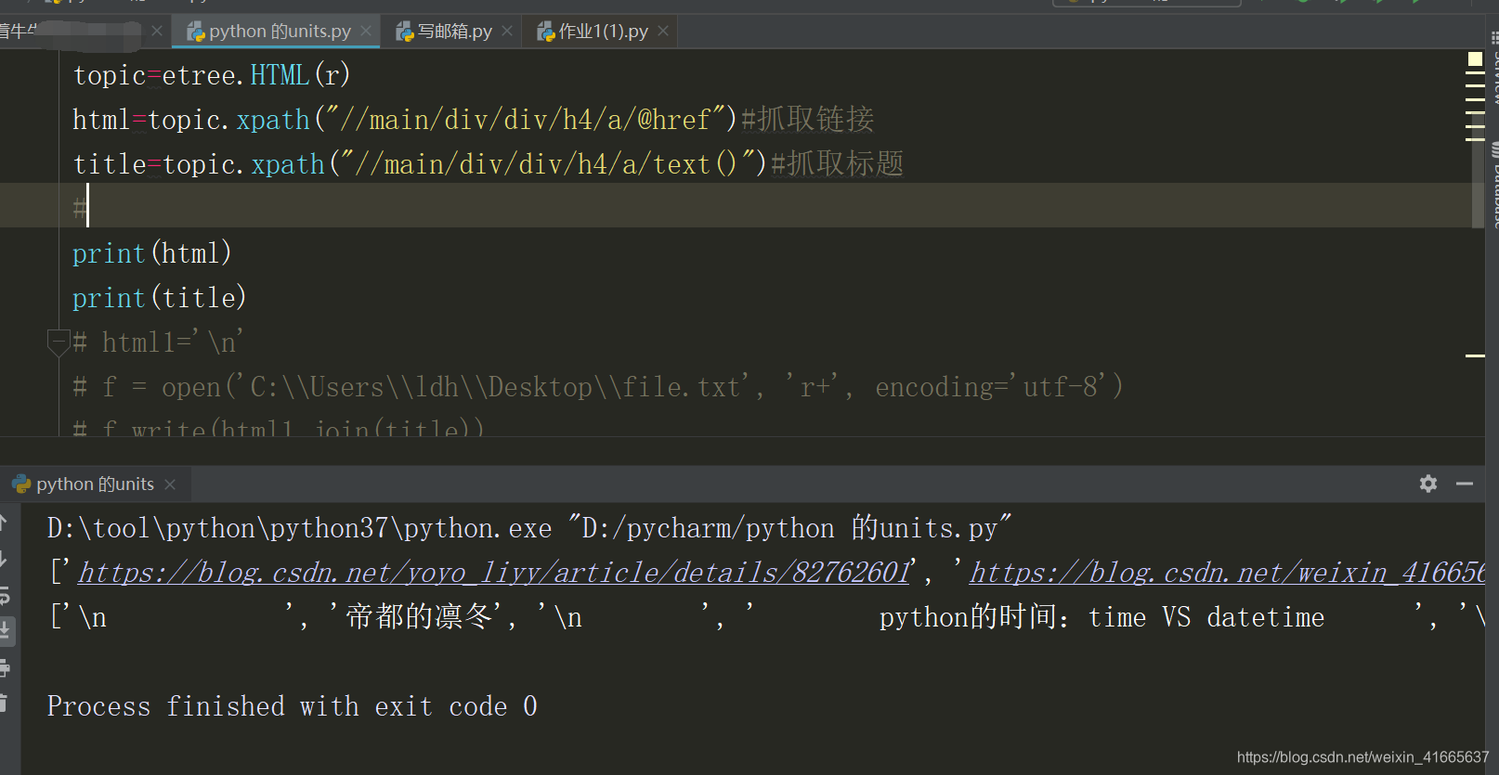Image resolution: width=1499 pixels, height=775 pixels.
Task: Close the 作业1(1).py editor tab
Action: pyautogui.click(x=663, y=32)
